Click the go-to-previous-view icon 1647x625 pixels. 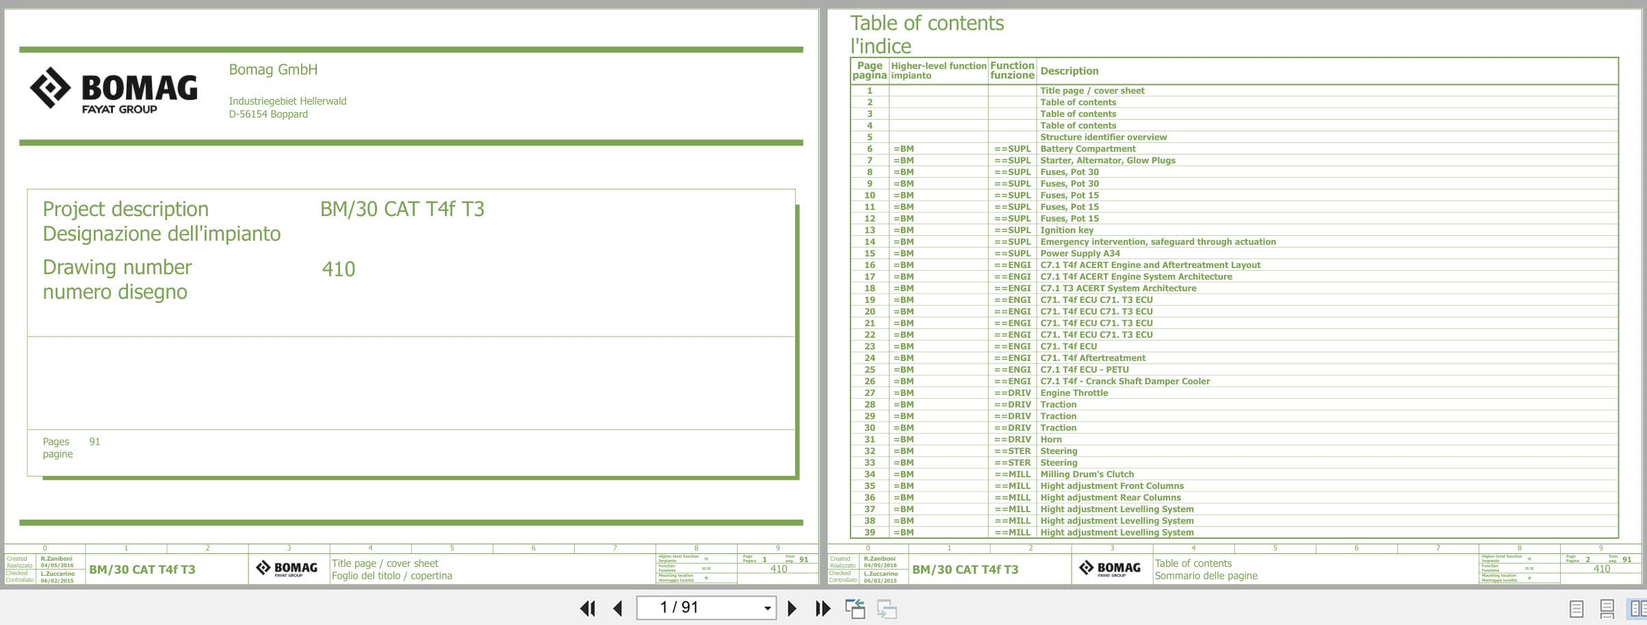855,609
